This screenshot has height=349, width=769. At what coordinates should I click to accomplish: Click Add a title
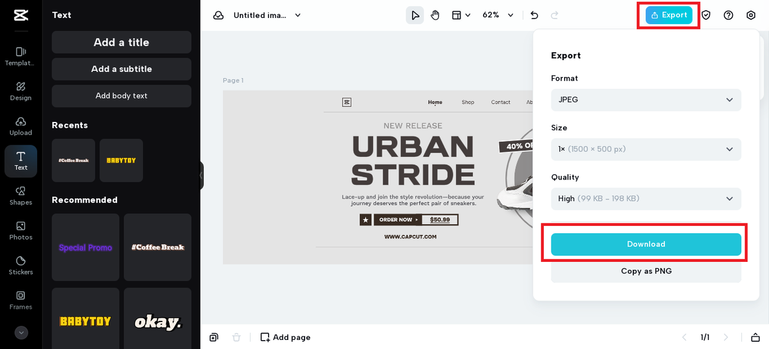[x=121, y=43]
